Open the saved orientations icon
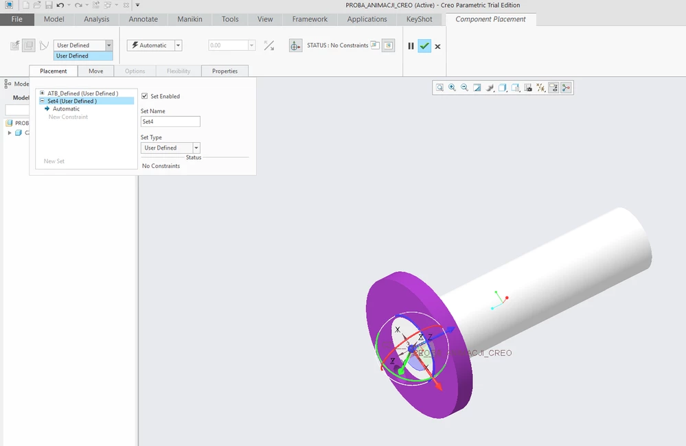 (516, 88)
